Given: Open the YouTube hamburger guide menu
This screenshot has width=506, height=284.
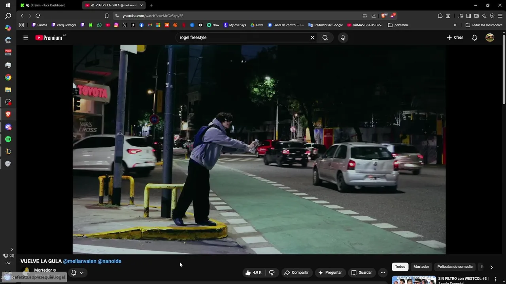Looking at the screenshot, I should pos(26,37).
